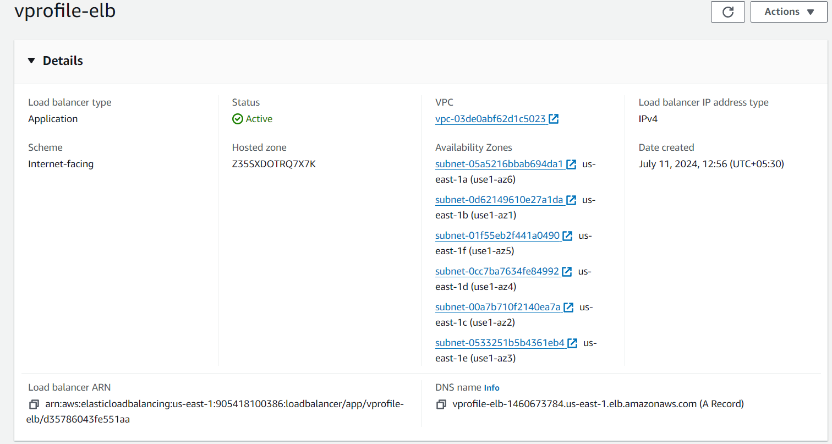This screenshot has width=832, height=444.
Task: Click the green Active status icon
Action: (x=237, y=119)
